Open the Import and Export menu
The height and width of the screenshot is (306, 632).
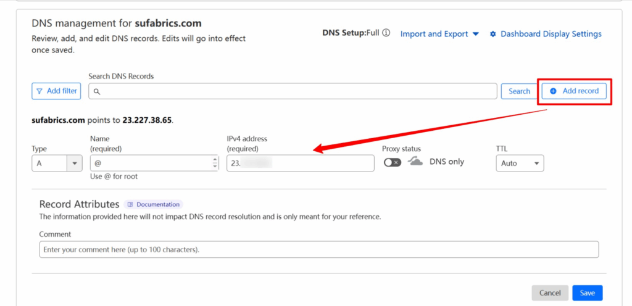point(439,34)
